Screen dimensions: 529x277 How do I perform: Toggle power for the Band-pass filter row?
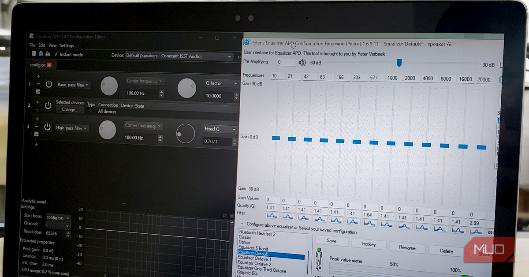pyautogui.click(x=49, y=84)
